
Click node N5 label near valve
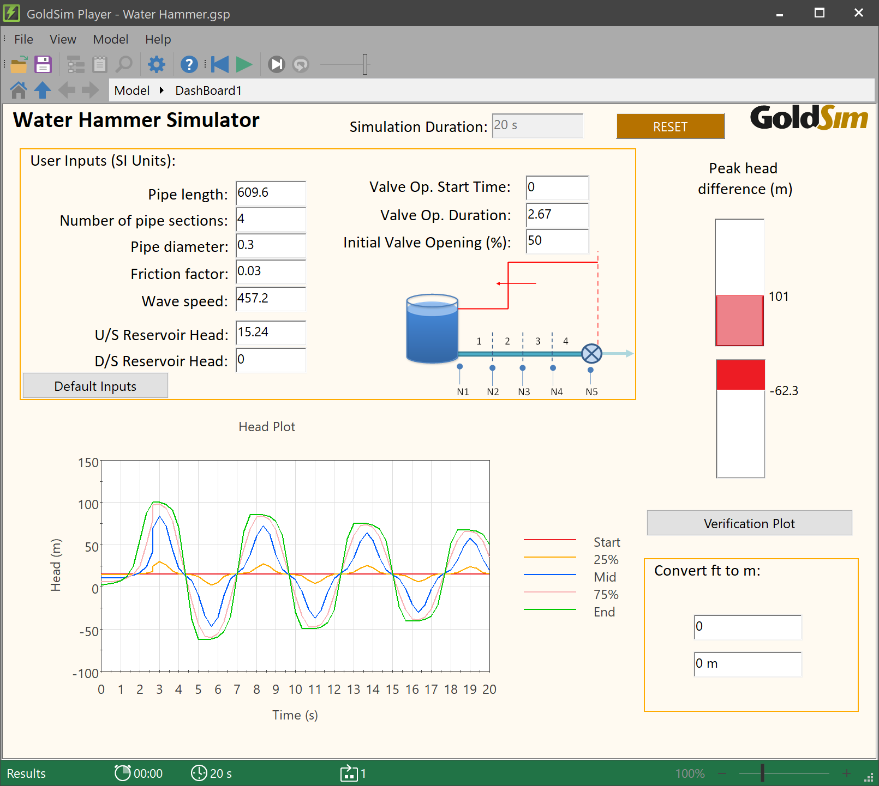point(591,392)
